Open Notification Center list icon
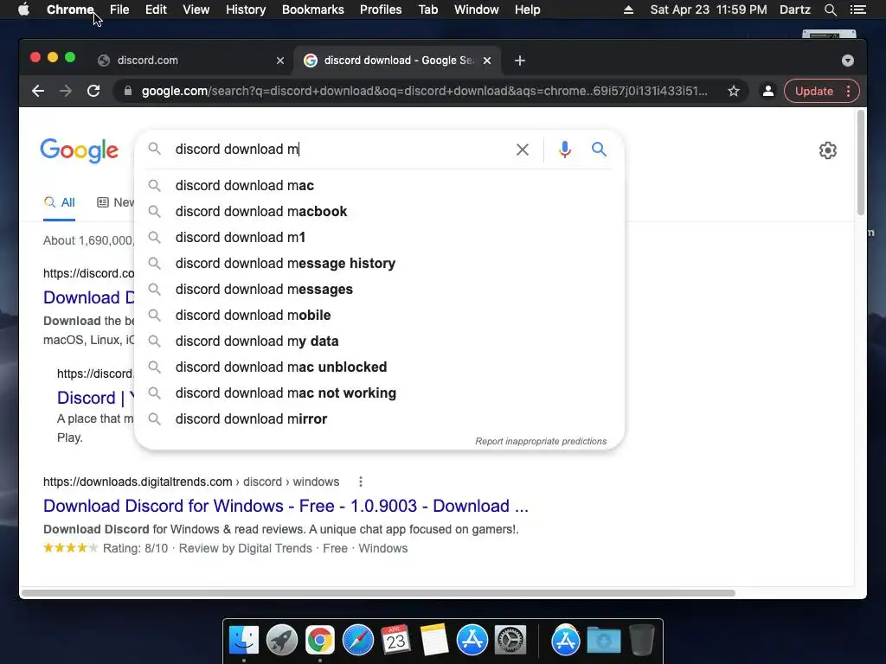This screenshot has width=886, height=664. point(857,10)
